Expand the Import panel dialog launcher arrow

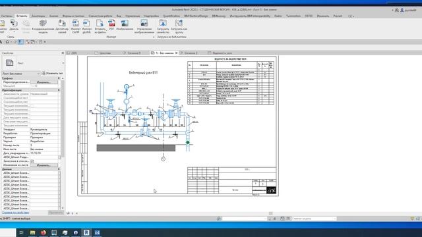(x=154, y=37)
